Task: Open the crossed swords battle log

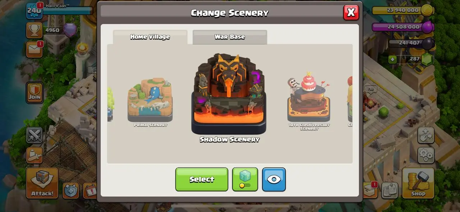Action: (34, 135)
